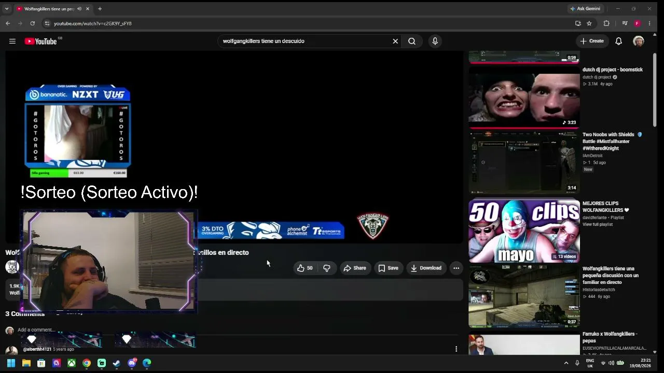
Task: Open the YouTube guide hamburger menu
Action: [12, 41]
